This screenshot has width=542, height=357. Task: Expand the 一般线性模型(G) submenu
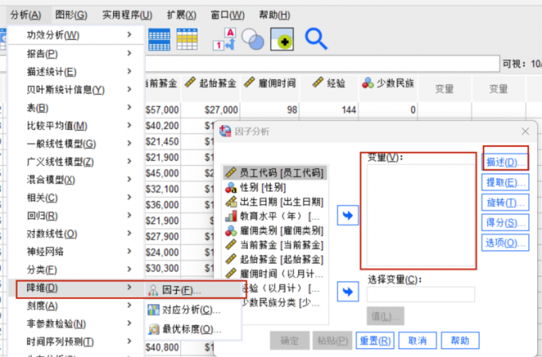point(76,143)
